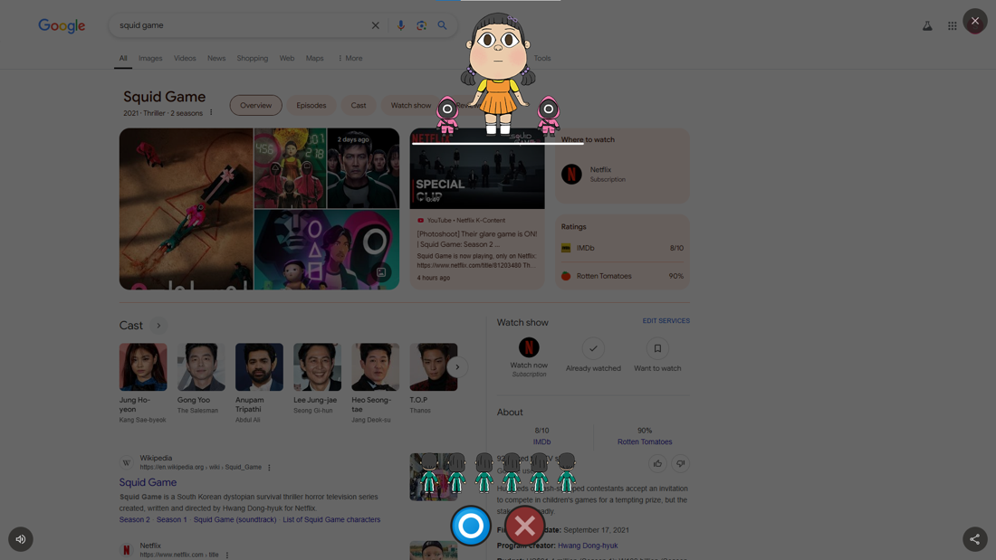Select the Episodes chip

coord(311,106)
